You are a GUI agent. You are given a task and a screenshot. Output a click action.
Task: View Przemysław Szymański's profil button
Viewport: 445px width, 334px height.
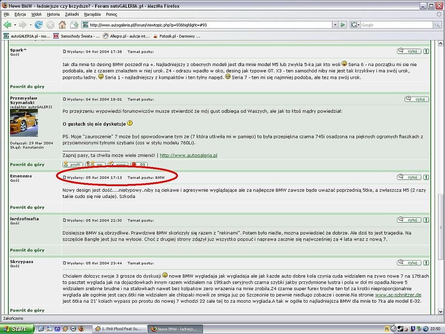[x=73, y=164]
